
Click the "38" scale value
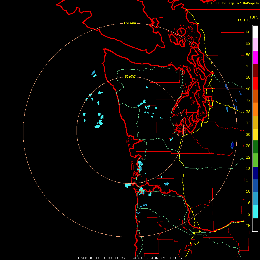click(248, 112)
